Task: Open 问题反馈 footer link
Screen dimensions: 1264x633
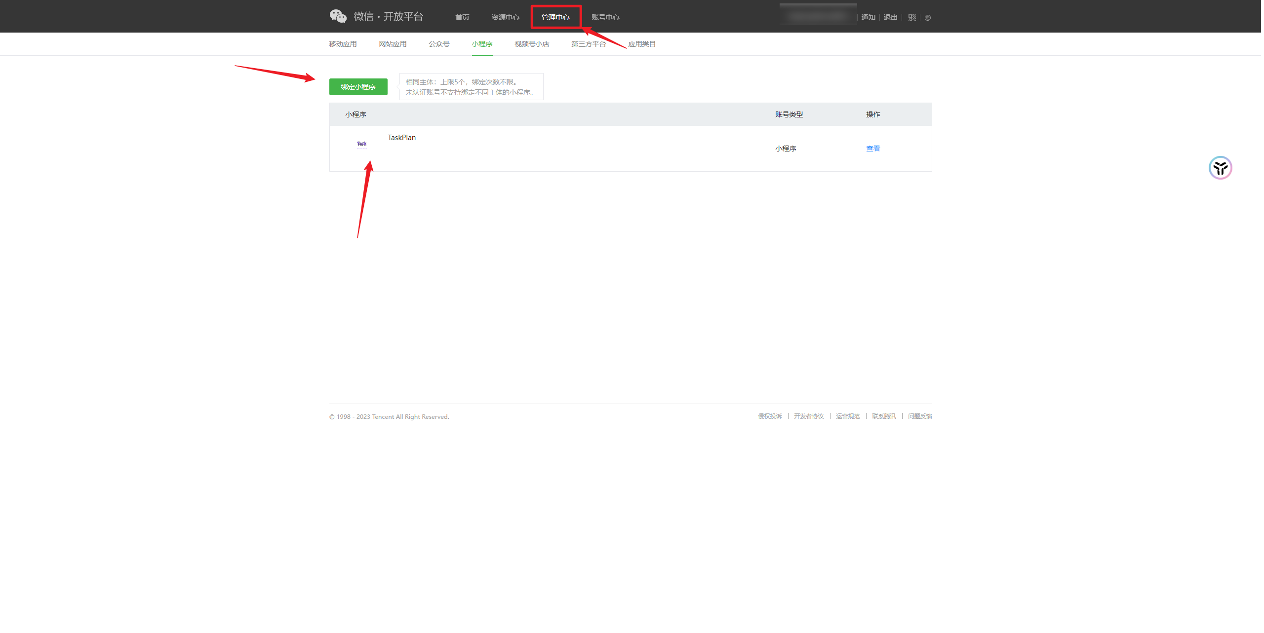Action: coord(920,416)
